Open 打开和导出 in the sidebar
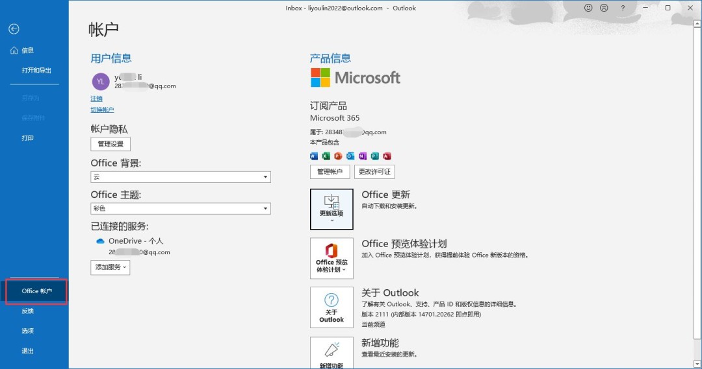This screenshot has height=369, width=702. pos(36,71)
